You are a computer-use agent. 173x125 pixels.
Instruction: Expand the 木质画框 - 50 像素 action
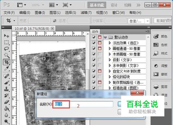pyautogui.click(x=110, y=54)
